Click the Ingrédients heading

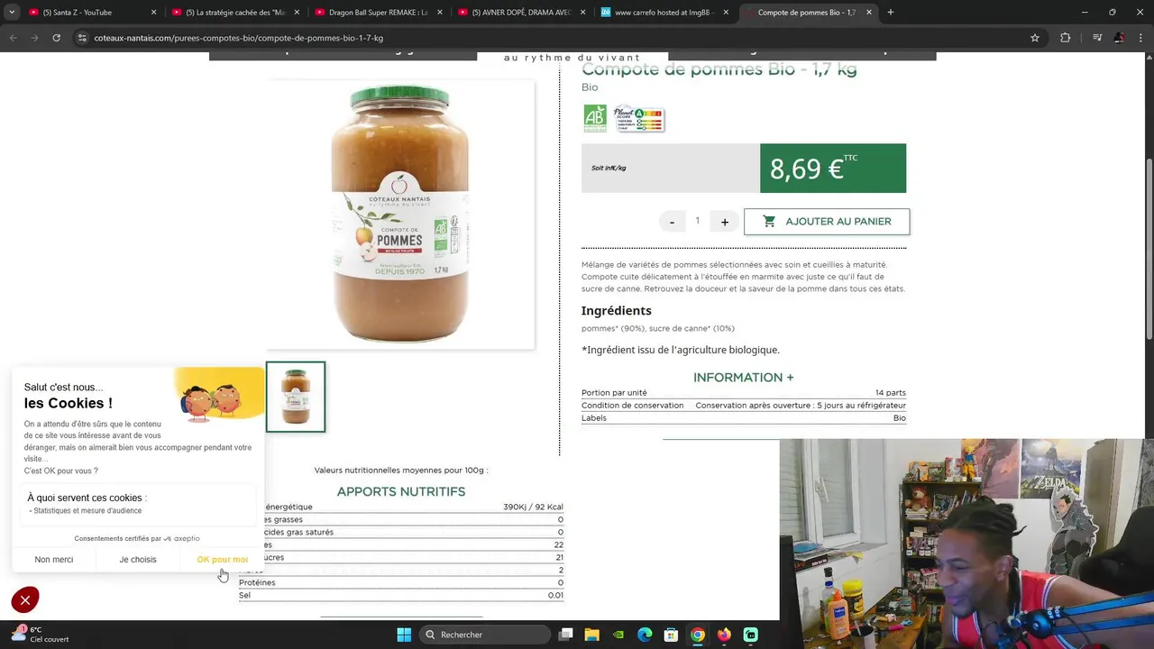click(x=616, y=310)
